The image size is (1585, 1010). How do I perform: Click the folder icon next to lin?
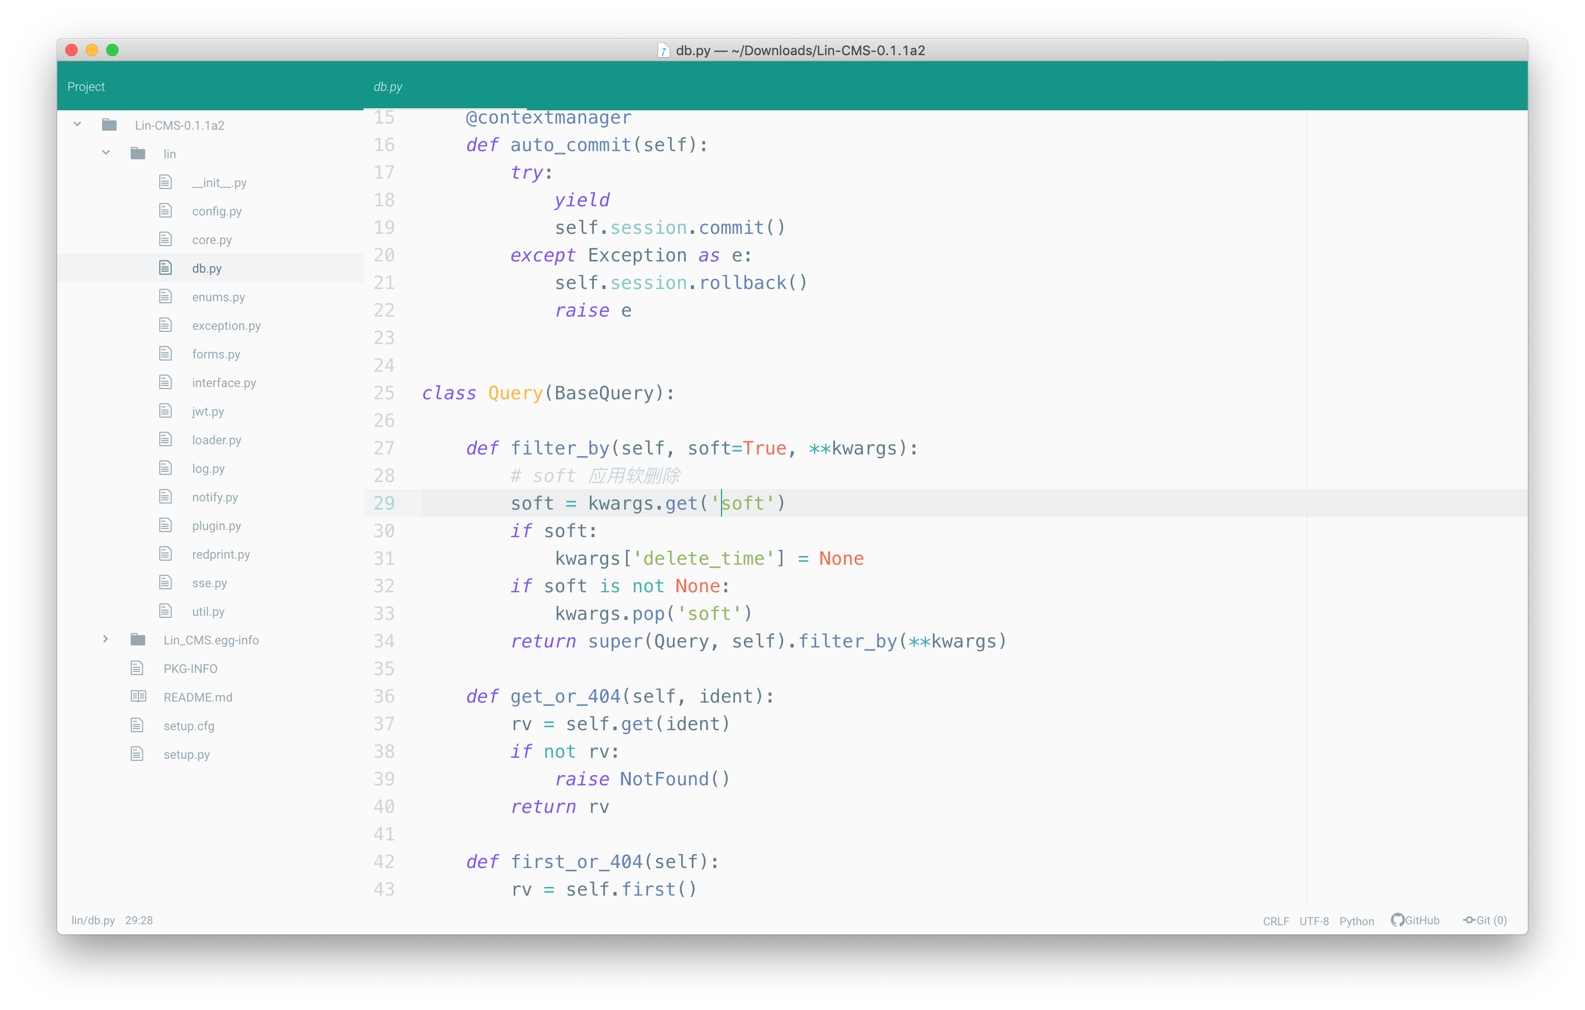(x=138, y=153)
